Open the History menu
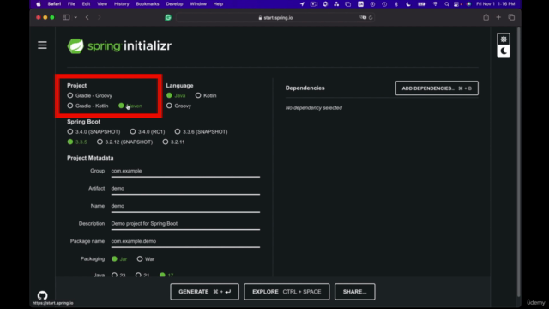 [x=122, y=4]
